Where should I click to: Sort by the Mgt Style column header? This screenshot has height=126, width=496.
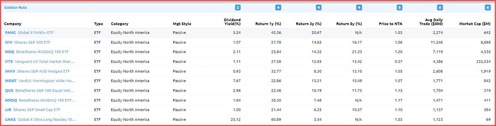pyautogui.click(x=182, y=24)
